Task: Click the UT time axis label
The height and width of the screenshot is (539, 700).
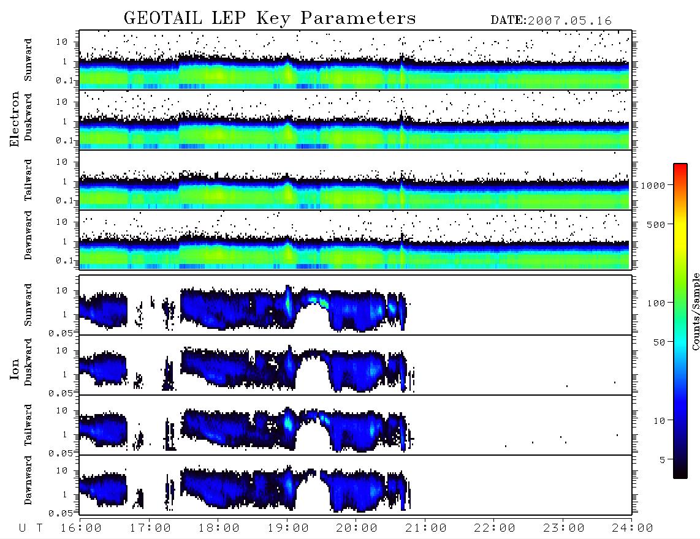Action: click(31, 529)
